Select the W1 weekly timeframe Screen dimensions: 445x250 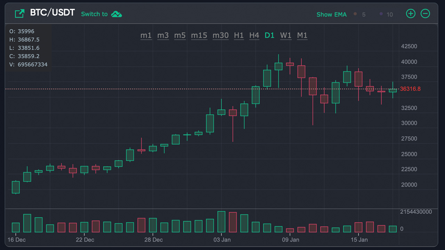286,35
